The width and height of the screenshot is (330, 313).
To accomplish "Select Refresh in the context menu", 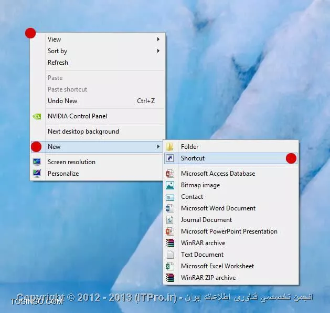I will click(x=98, y=63).
